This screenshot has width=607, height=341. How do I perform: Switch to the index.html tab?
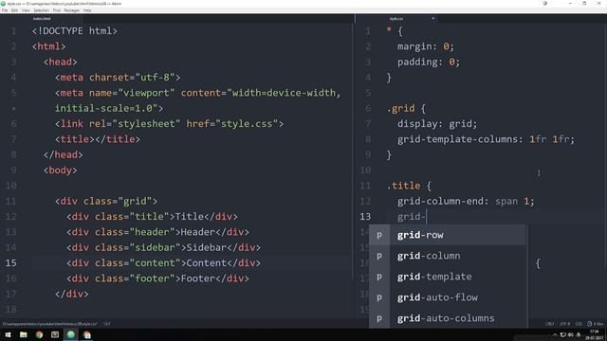pyautogui.click(x=42, y=19)
